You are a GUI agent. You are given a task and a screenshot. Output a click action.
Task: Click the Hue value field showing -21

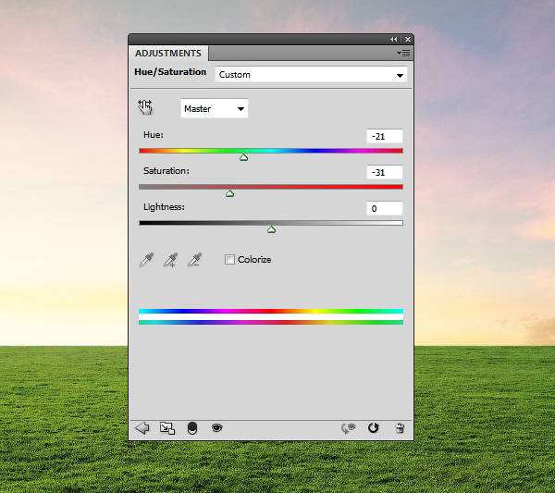click(x=385, y=136)
